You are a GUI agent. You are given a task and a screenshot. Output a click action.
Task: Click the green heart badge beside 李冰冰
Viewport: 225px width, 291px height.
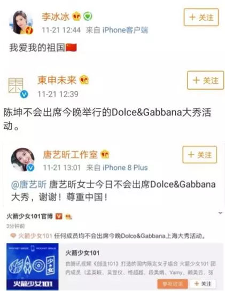(x=88, y=17)
